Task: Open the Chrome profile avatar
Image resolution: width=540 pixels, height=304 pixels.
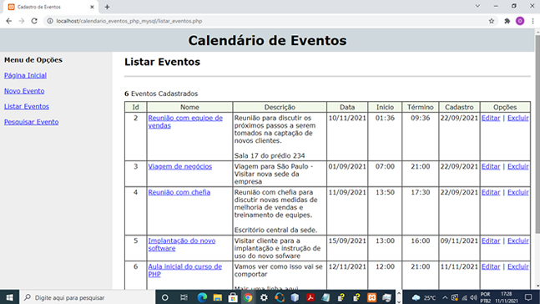Action: point(520,21)
